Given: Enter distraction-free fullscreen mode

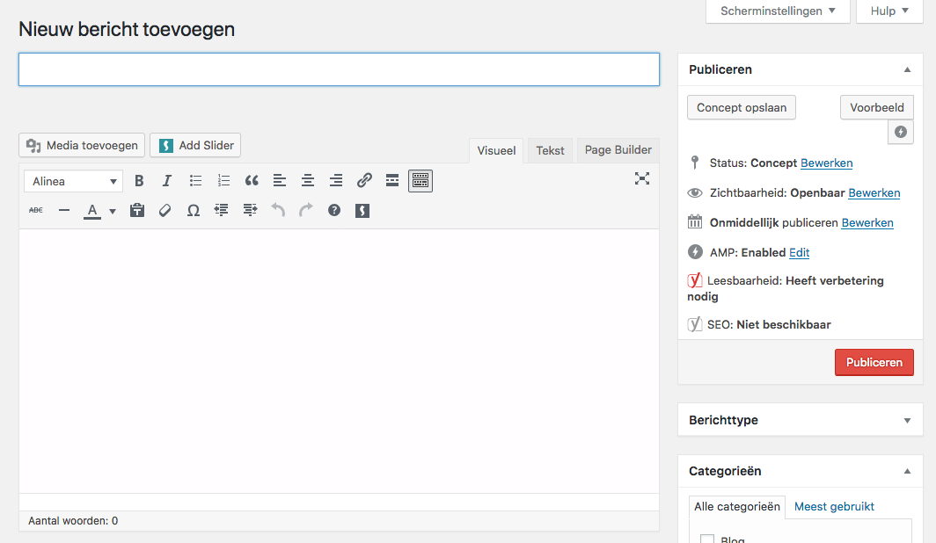Looking at the screenshot, I should tap(642, 178).
